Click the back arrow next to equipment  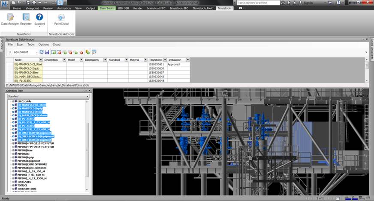tap(10, 52)
